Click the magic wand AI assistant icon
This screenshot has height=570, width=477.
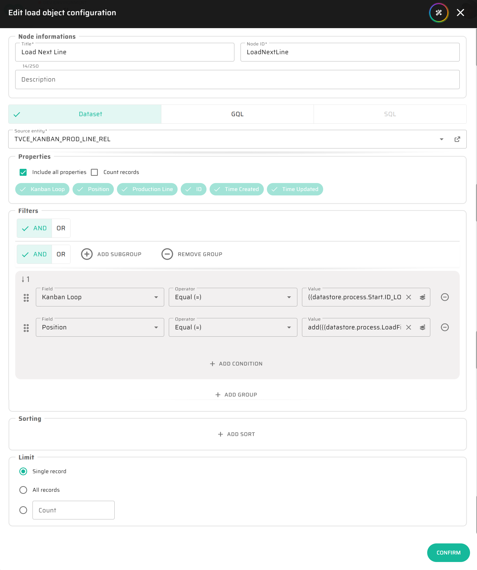439,13
